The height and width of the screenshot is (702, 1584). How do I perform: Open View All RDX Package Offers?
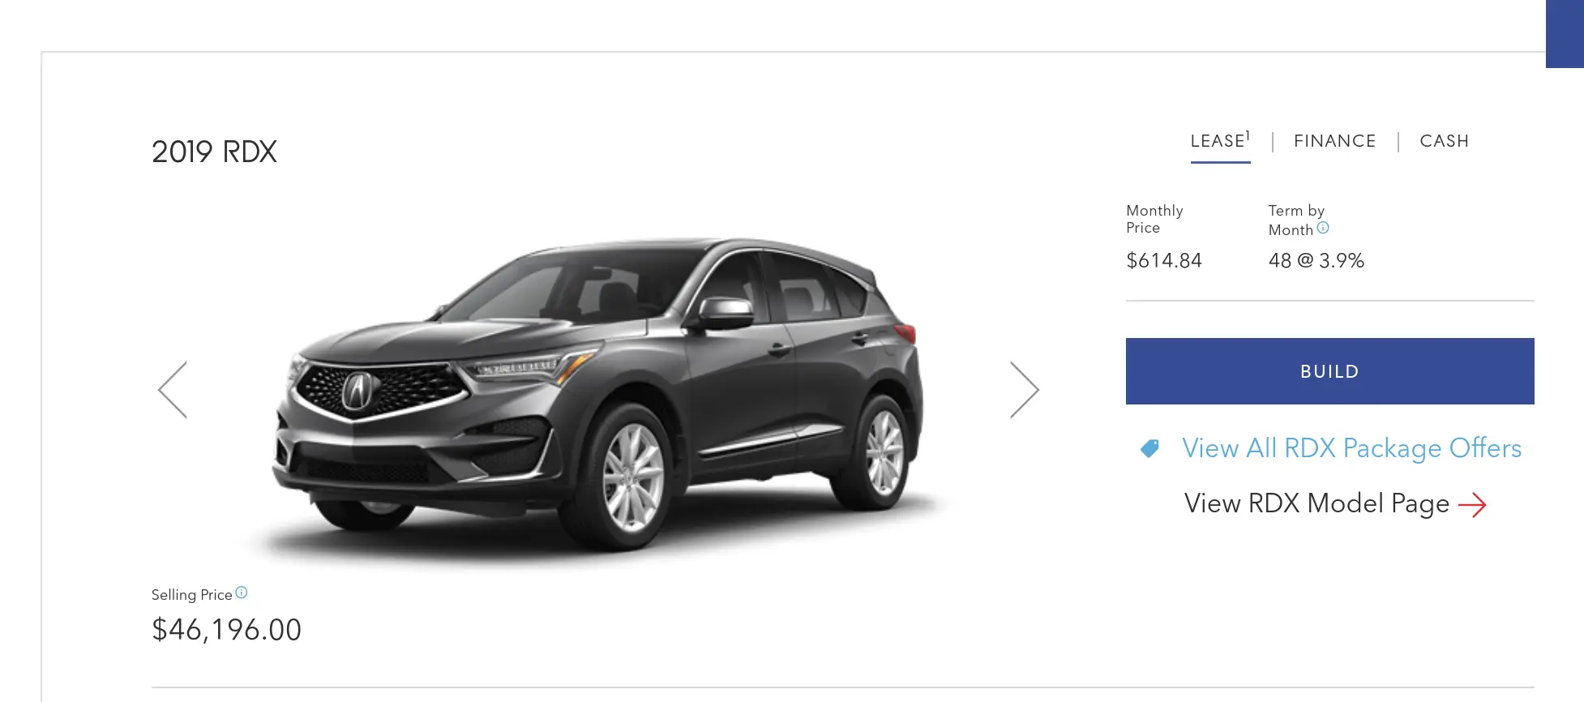click(1351, 448)
